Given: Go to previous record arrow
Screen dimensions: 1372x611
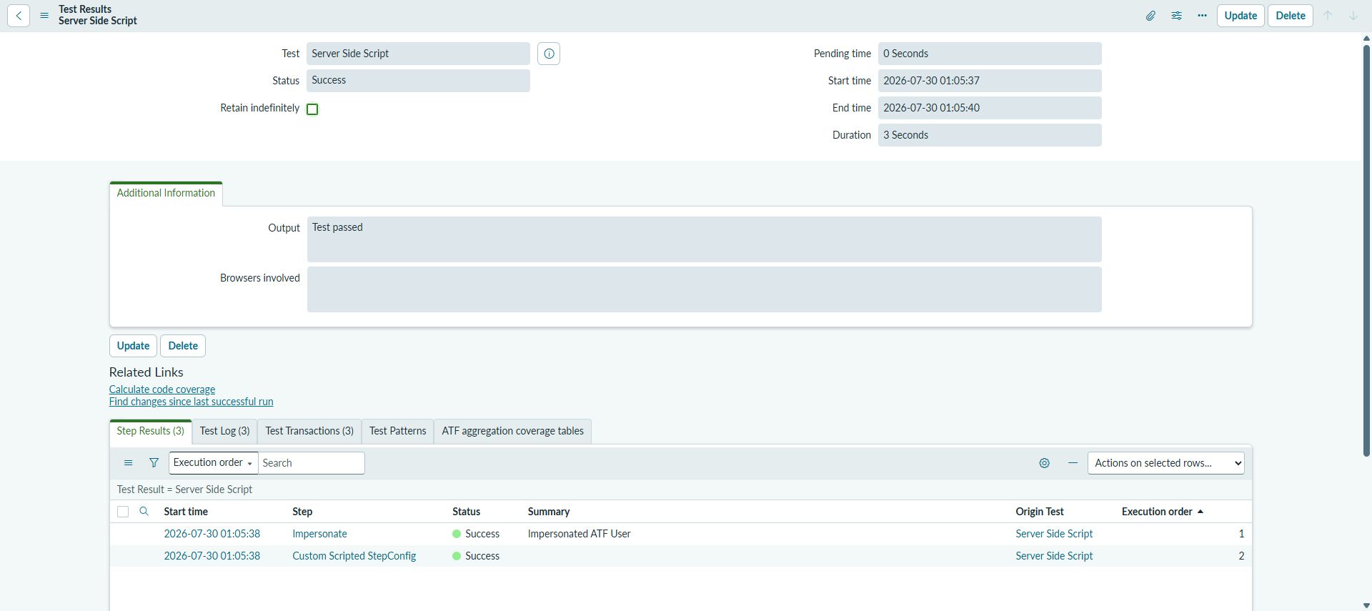Looking at the screenshot, I should (x=1328, y=16).
